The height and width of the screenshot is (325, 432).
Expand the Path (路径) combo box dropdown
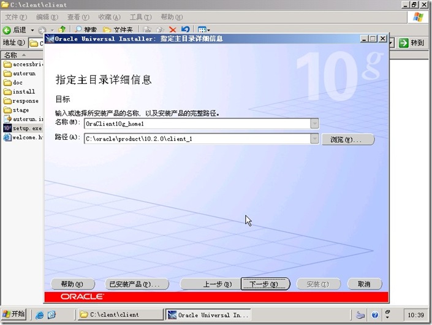click(x=314, y=139)
